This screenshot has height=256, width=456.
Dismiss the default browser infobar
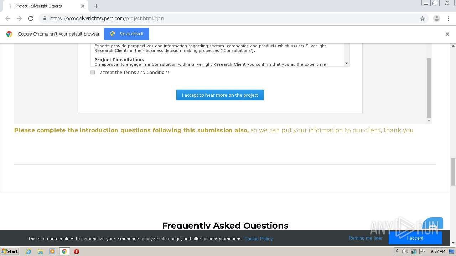[x=447, y=34]
